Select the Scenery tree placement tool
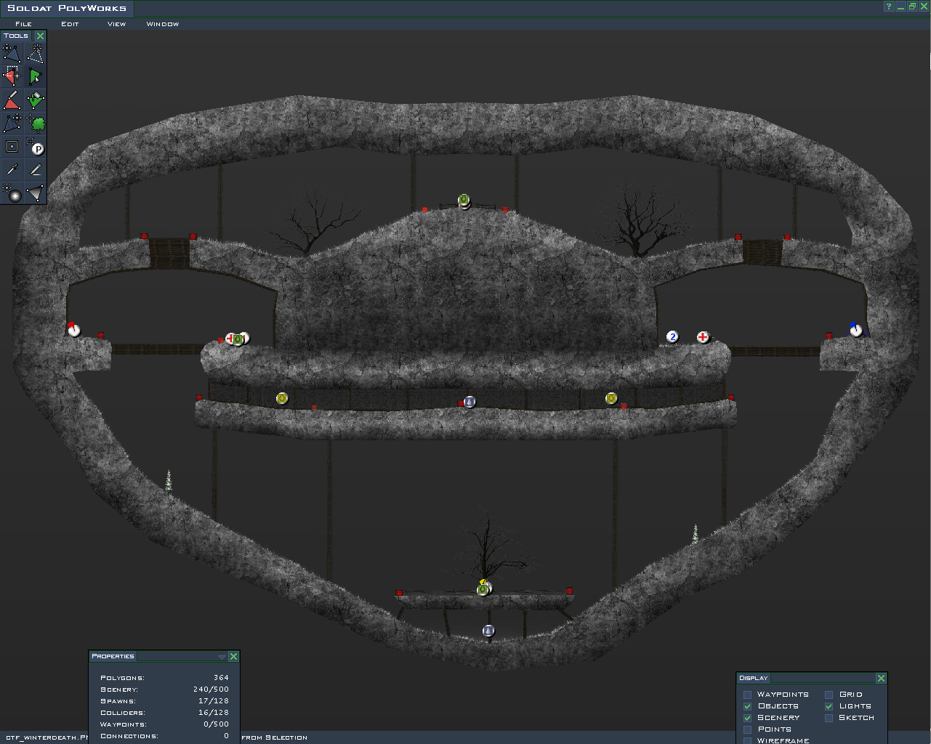Image resolution: width=931 pixels, height=744 pixels. point(35,123)
